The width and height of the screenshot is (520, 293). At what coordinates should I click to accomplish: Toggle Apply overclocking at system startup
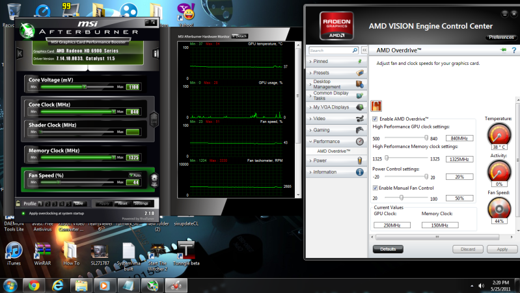tap(23, 213)
